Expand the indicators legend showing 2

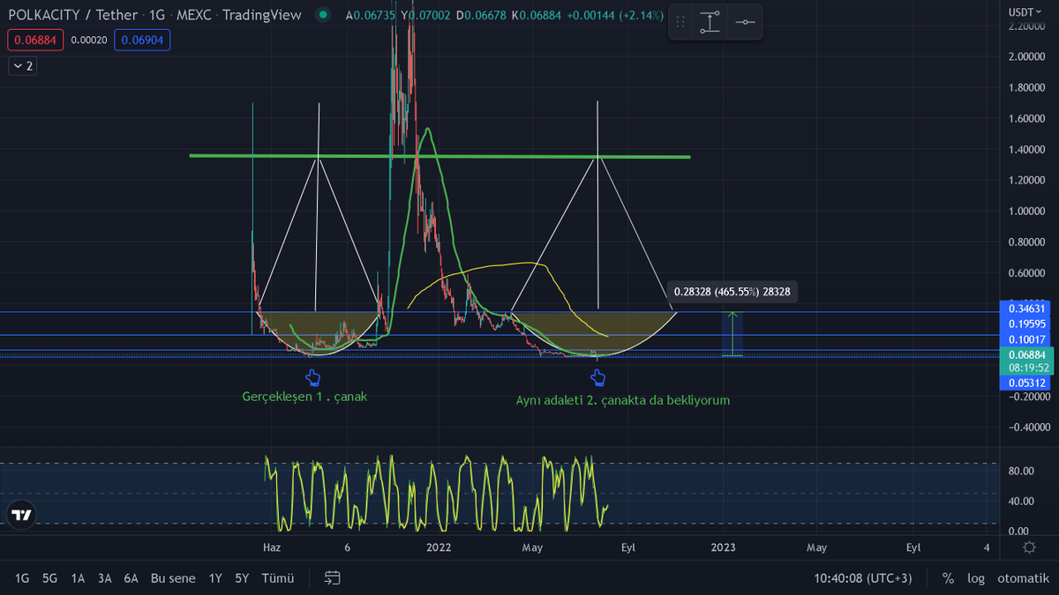[x=23, y=65]
